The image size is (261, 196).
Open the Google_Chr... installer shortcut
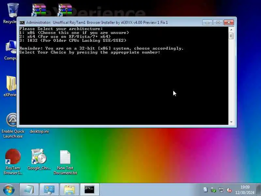pyautogui.click(x=39, y=159)
